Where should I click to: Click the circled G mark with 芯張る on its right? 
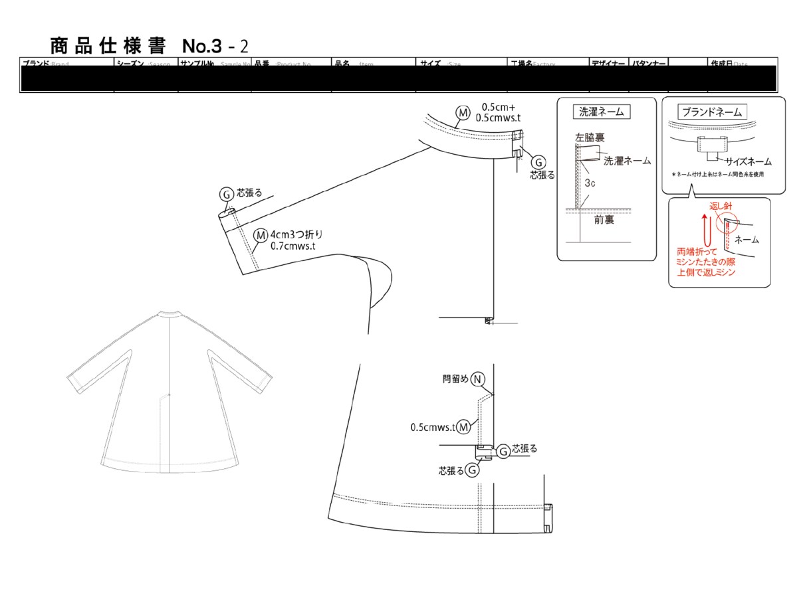pyautogui.click(x=504, y=452)
